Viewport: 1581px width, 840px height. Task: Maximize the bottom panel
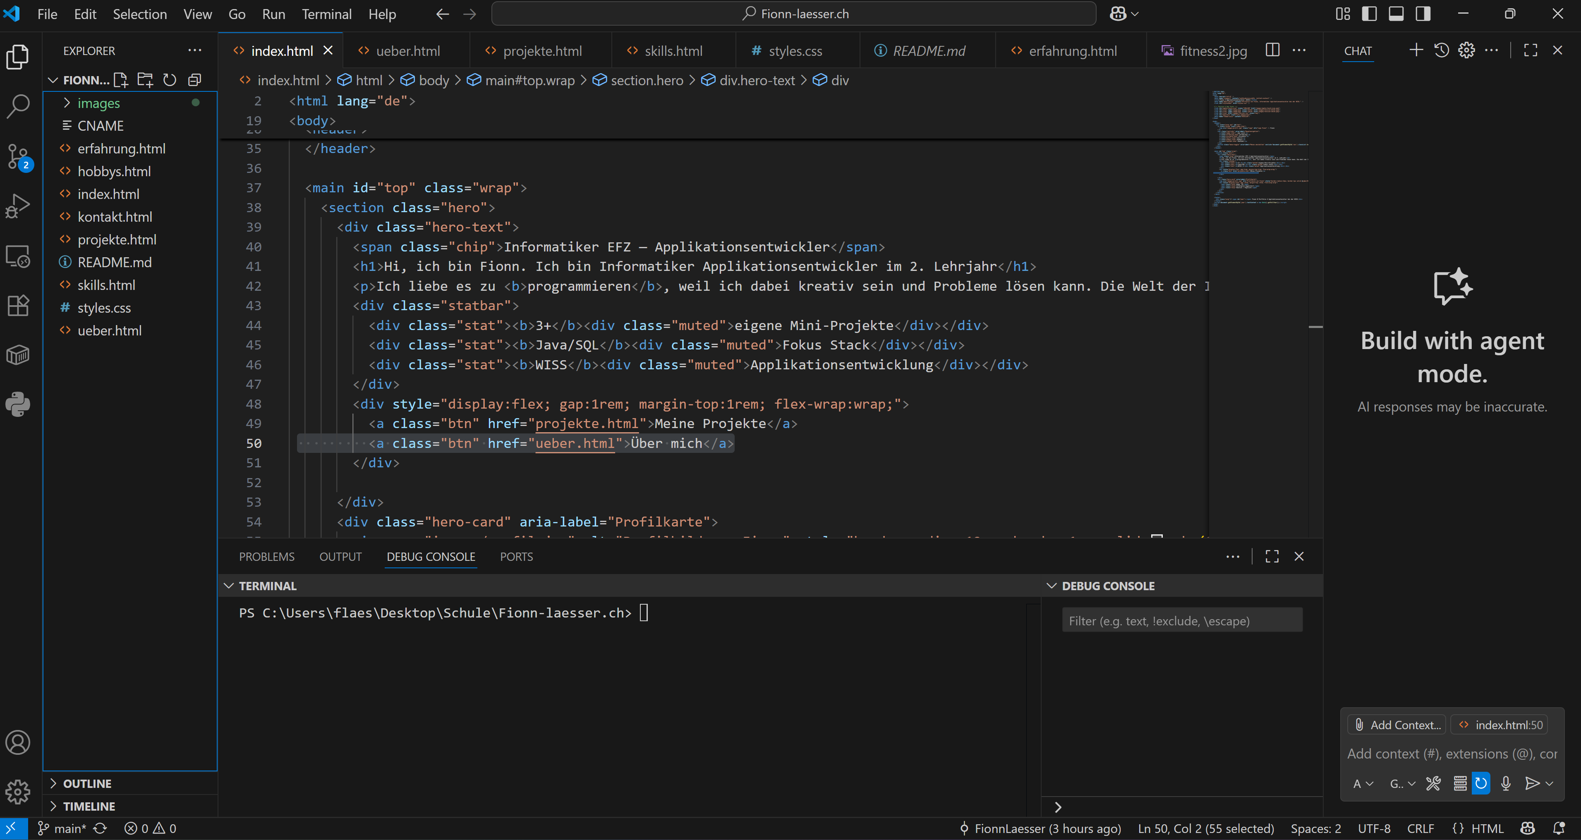(1272, 557)
